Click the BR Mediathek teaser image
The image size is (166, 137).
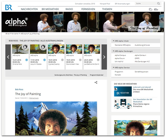pyautogui.click(x=123, y=91)
